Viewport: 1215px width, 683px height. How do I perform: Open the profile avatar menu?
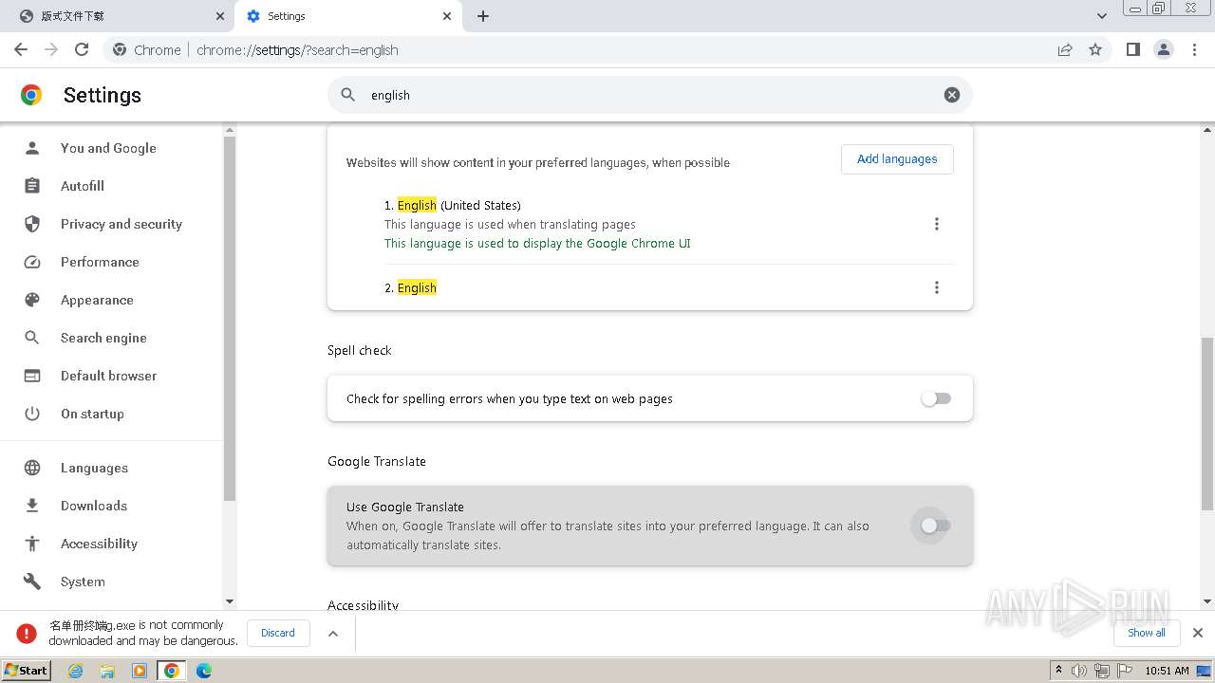[1164, 49]
